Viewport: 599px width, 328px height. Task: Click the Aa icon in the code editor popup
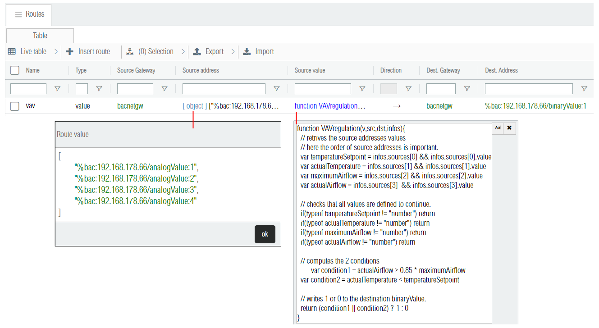tap(498, 128)
